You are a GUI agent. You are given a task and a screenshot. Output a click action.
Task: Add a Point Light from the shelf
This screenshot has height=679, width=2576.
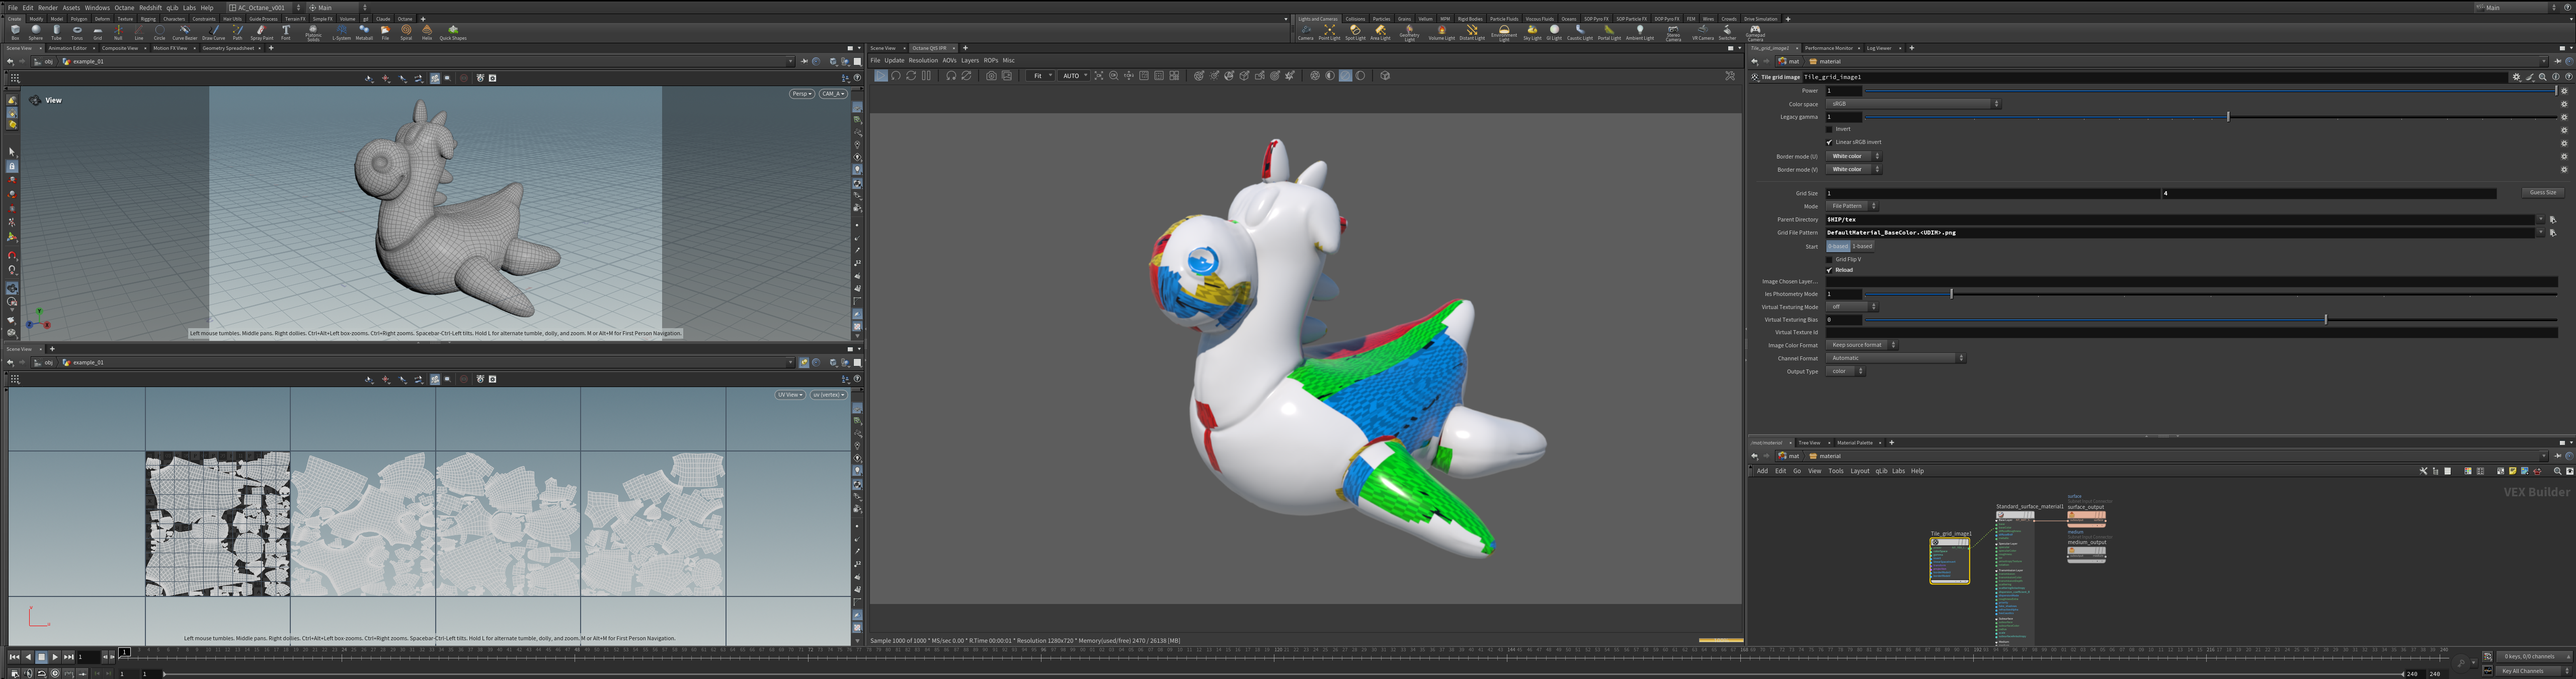click(1329, 33)
